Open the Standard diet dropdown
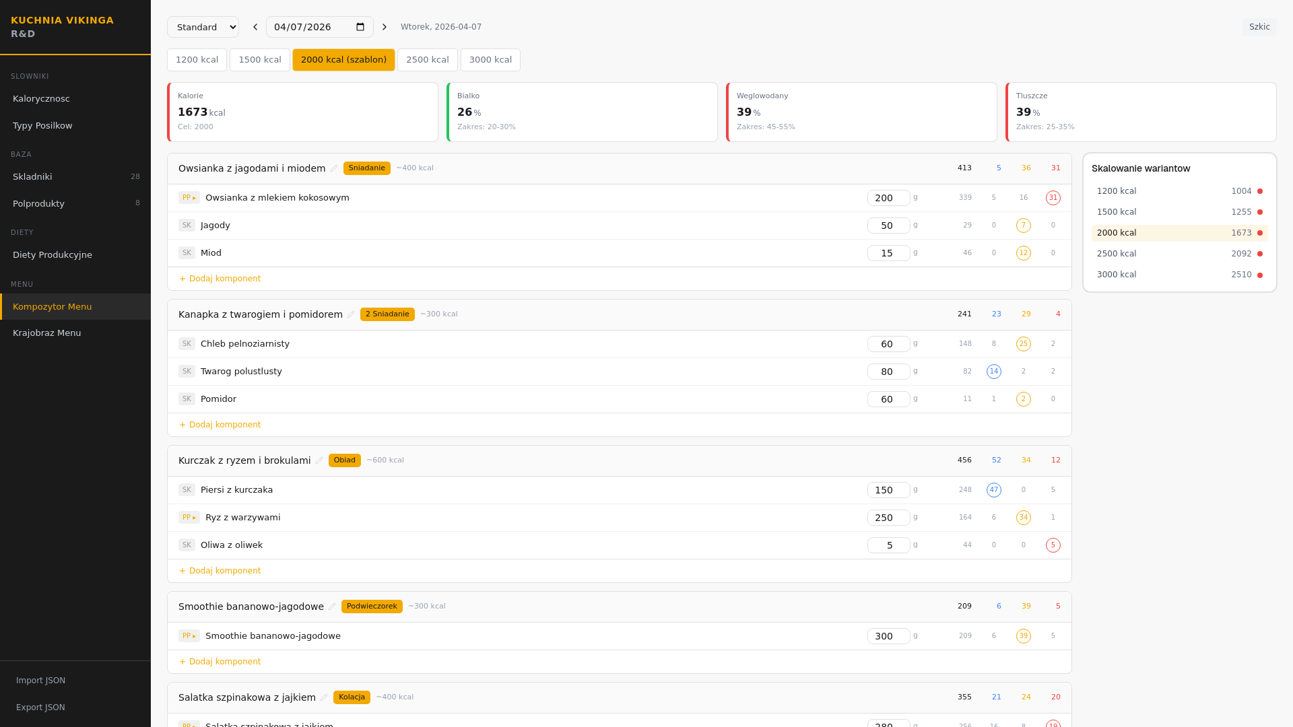This screenshot has height=727, width=1293. click(203, 27)
